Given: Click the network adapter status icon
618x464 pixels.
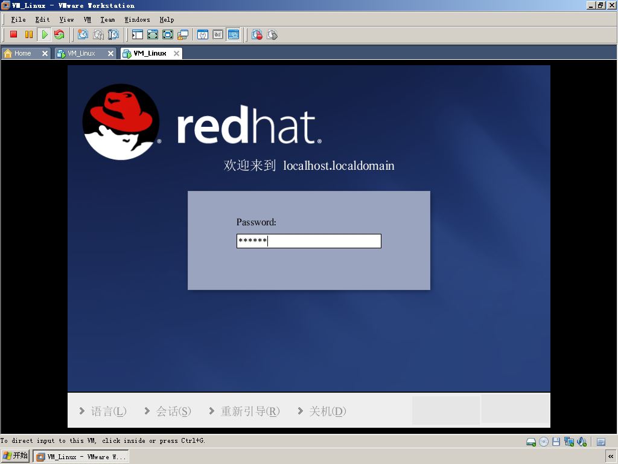Looking at the screenshot, I should tap(569, 442).
